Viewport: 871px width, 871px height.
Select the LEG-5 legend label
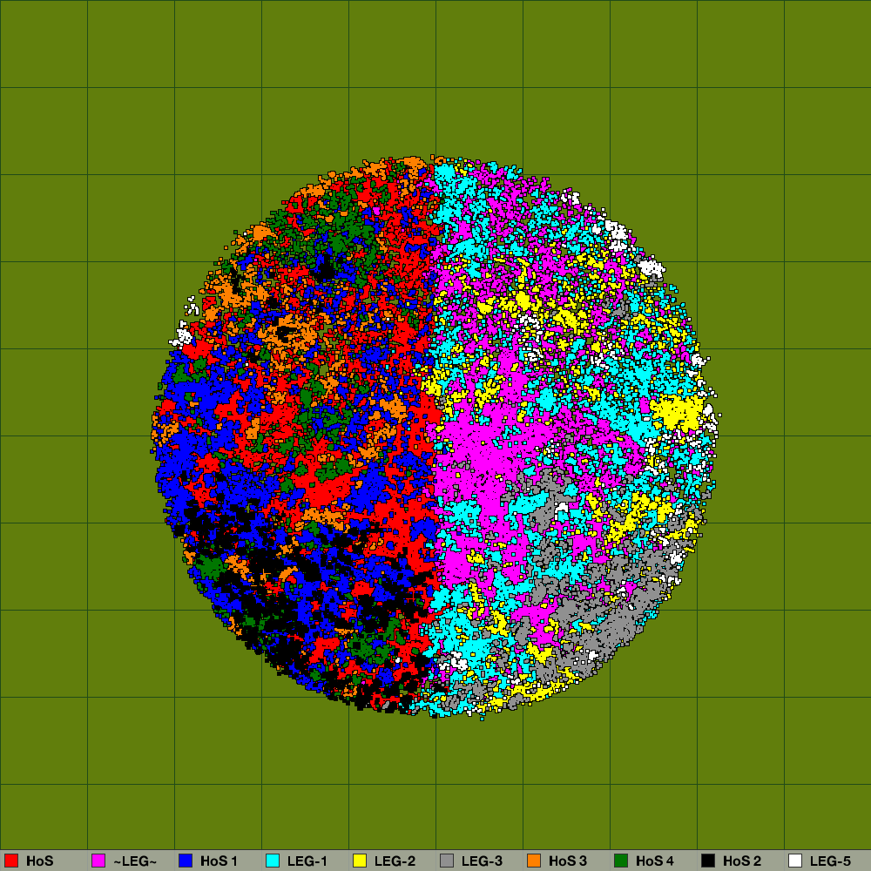830,861
